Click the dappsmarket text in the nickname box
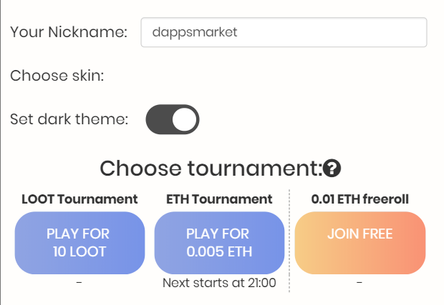Image resolution: width=444 pixels, height=305 pixels. tap(195, 32)
